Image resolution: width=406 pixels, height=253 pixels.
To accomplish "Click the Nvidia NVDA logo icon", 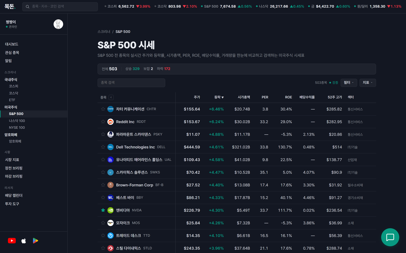I will tap(111, 210).
